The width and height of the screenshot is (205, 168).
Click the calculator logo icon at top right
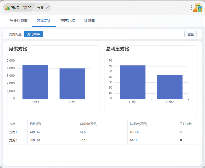[x=198, y=8]
